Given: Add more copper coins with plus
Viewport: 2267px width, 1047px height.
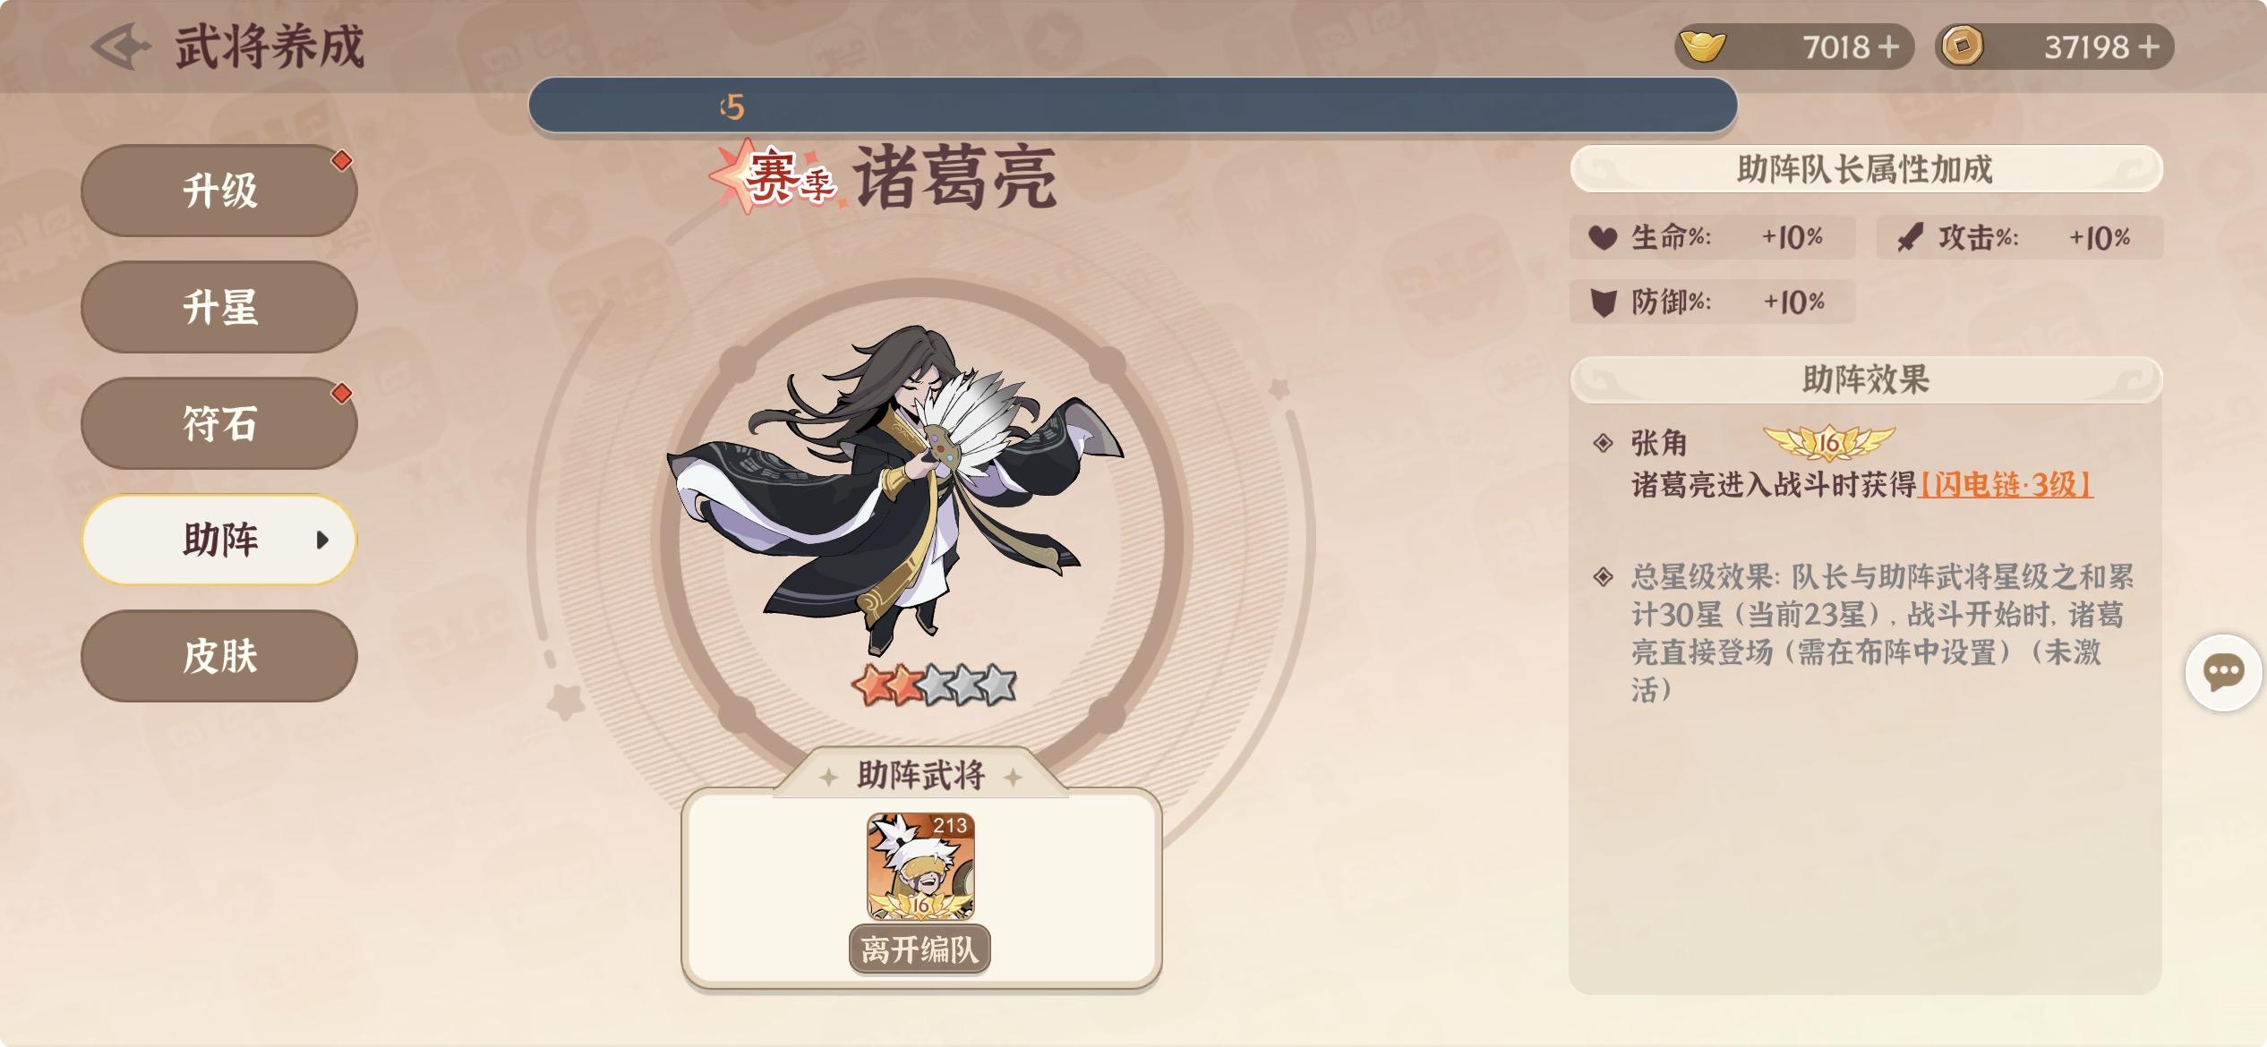Looking at the screenshot, I should pyautogui.click(x=2149, y=47).
